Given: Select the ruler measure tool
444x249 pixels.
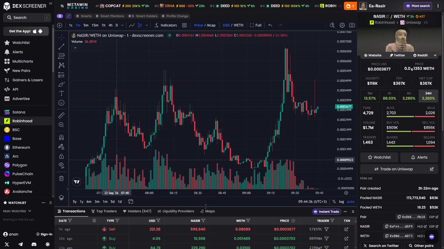Looking at the screenshot, I should pyautogui.click(x=61, y=115).
